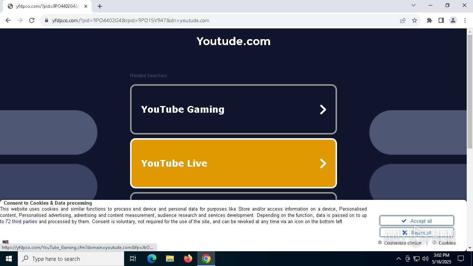Click the lock icon in address bar
473x266 pixels.
pos(47,20)
